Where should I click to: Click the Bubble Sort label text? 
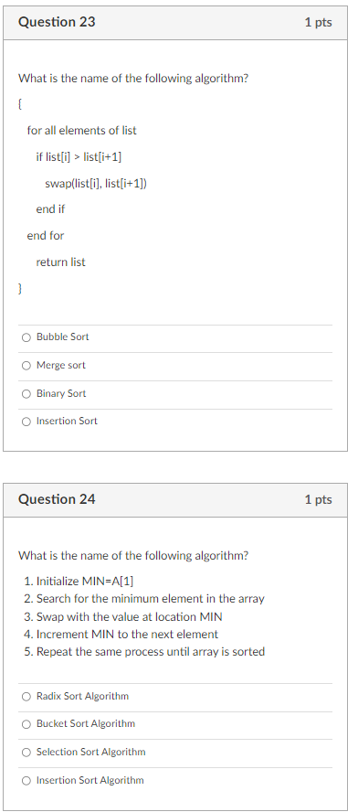click(63, 337)
